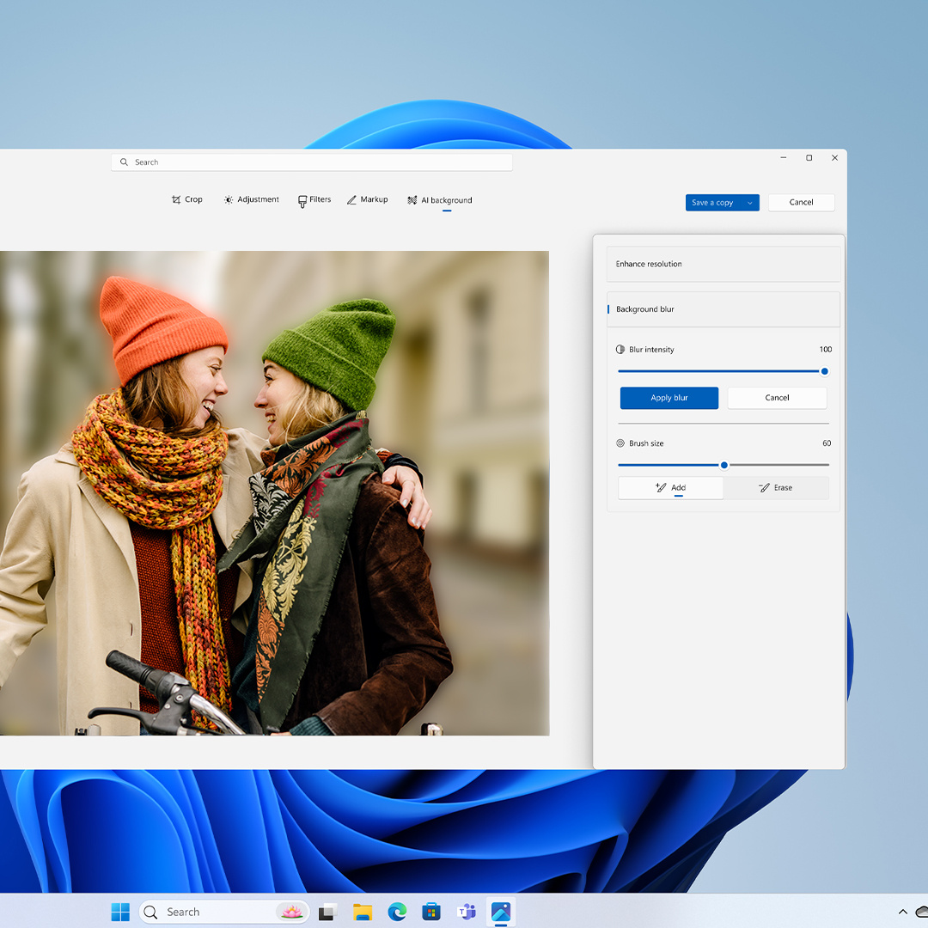Open the Adjustment tab
Screen dimensions: 928x928
click(252, 199)
